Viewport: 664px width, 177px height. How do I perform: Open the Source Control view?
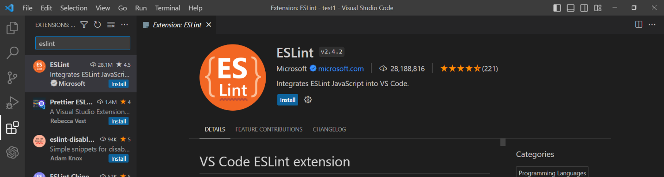click(13, 78)
